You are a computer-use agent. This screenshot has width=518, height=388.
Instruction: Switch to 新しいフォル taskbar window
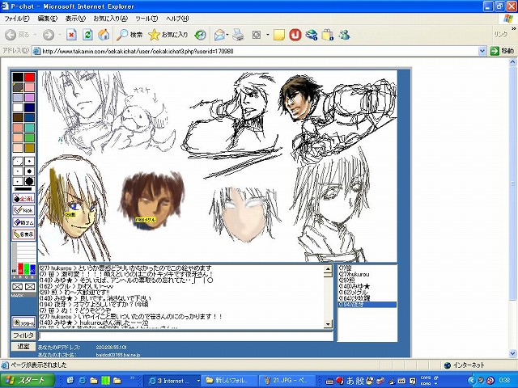(230, 381)
